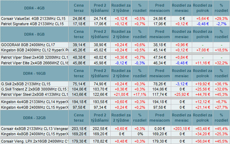Select the '+17,1%' percentage cell
Image resolution: width=230 pixels, height=144 pixels.
click(x=140, y=94)
